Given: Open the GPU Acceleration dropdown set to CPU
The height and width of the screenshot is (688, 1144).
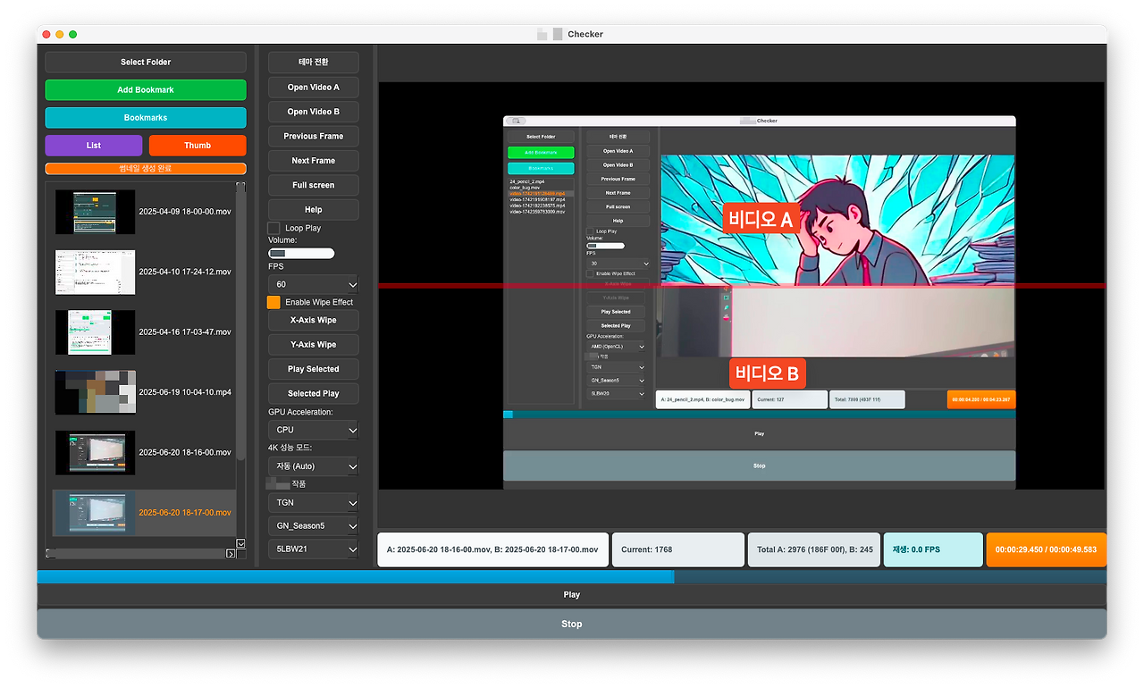Looking at the screenshot, I should point(313,430).
